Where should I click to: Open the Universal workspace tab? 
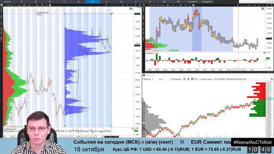[7, 2]
